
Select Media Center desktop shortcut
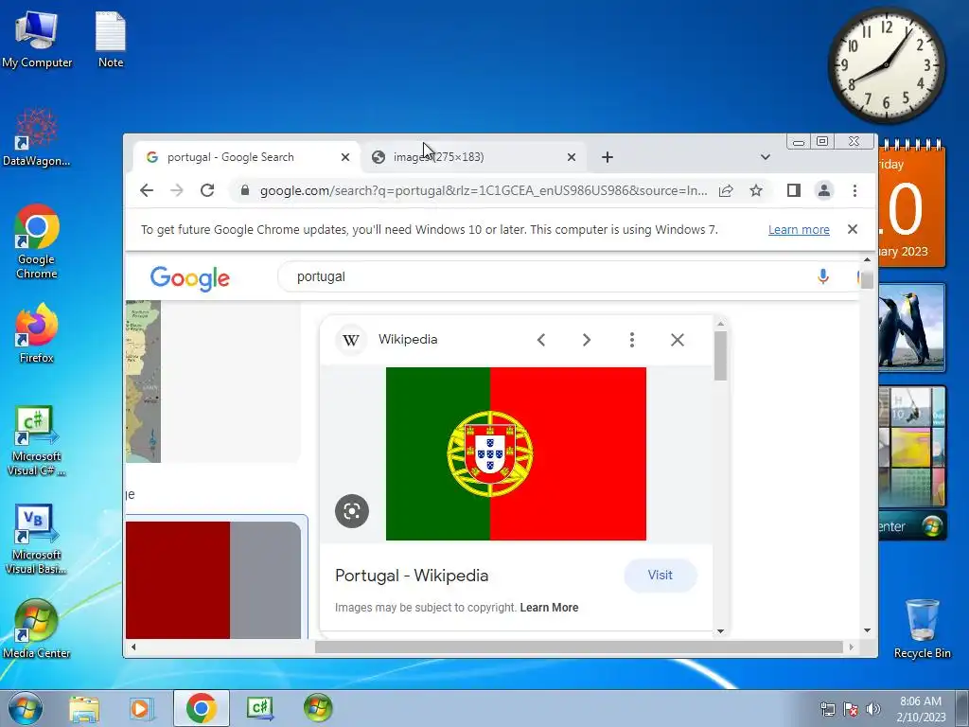click(x=37, y=629)
